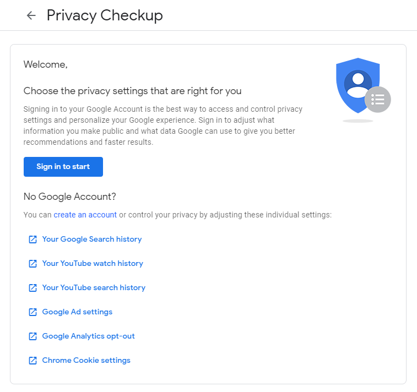Open Your YouTube watch history link

pos(93,264)
